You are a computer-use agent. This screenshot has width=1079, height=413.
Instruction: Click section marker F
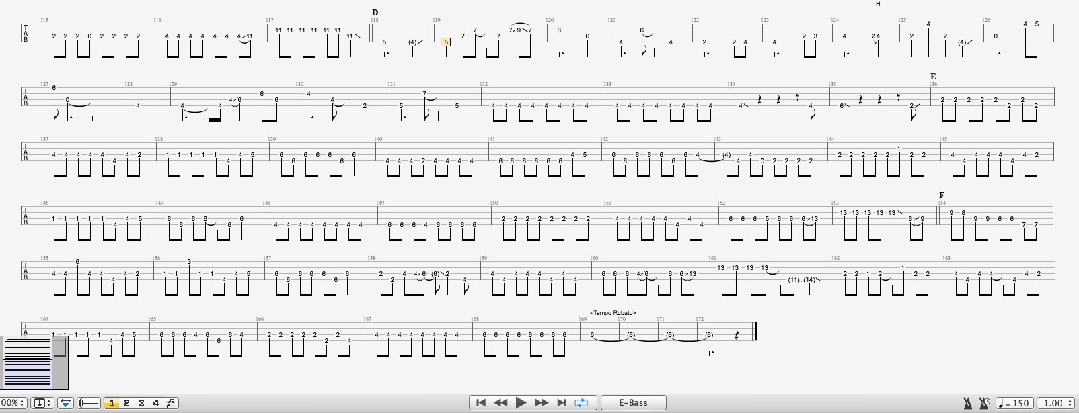point(942,195)
